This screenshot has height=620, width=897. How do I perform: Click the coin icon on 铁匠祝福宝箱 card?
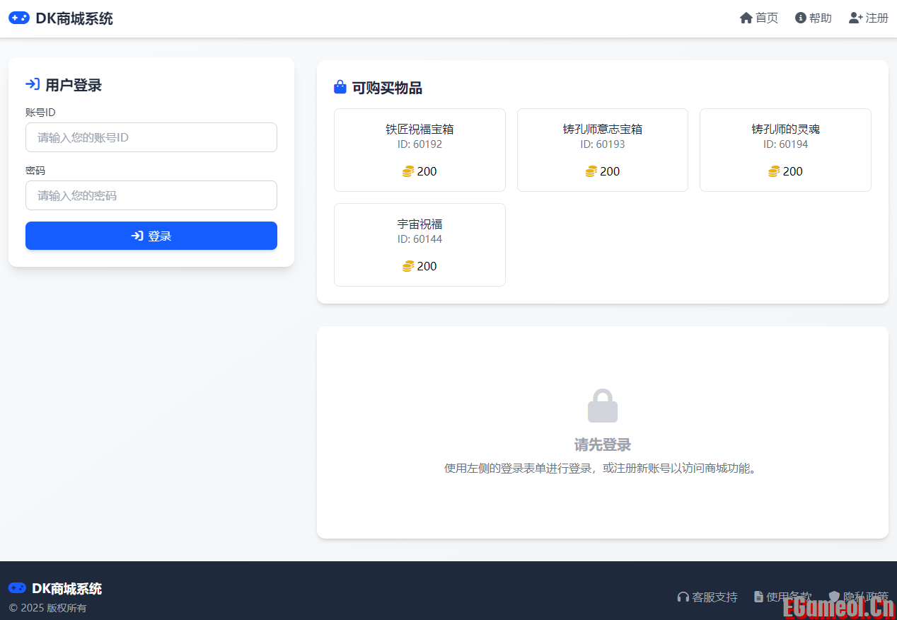click(408, 171)
